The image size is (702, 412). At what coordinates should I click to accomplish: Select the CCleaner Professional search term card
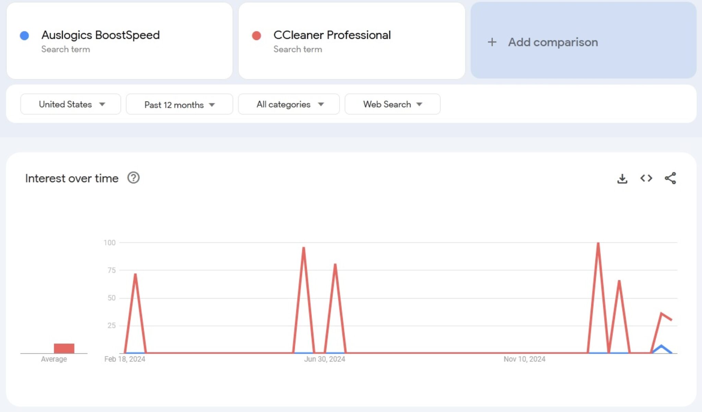click(351, 41)
